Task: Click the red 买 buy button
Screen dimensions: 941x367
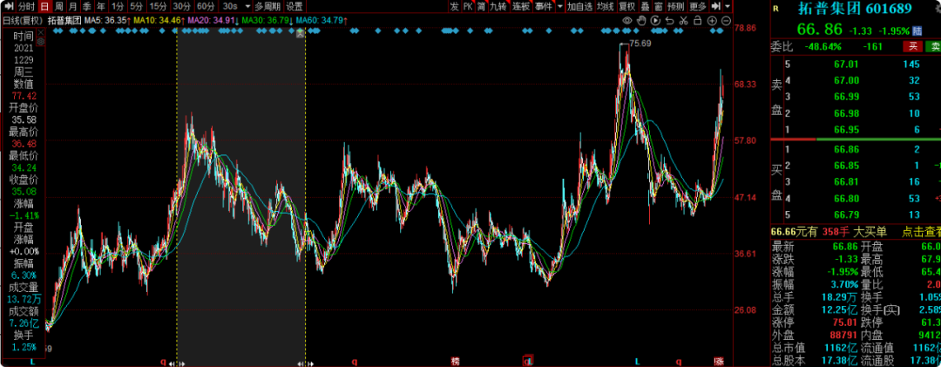Action: 912,46
